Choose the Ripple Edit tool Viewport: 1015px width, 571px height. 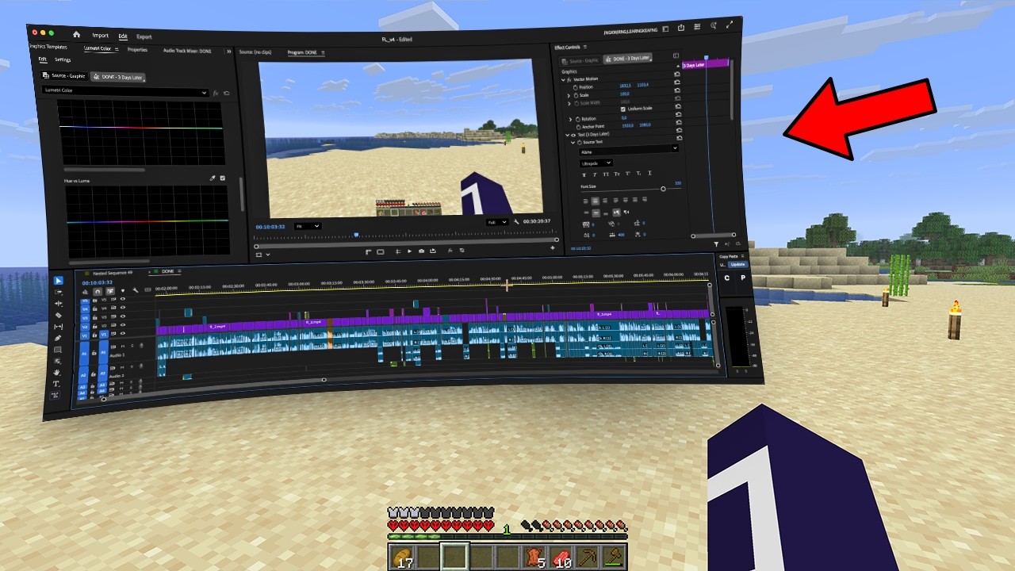58,304
